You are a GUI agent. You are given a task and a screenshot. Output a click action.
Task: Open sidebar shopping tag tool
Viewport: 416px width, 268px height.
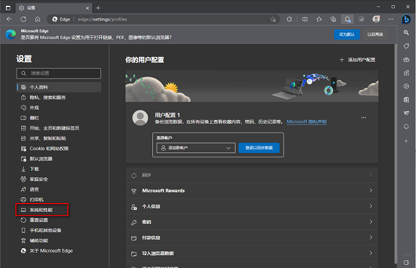click(406, 46)
